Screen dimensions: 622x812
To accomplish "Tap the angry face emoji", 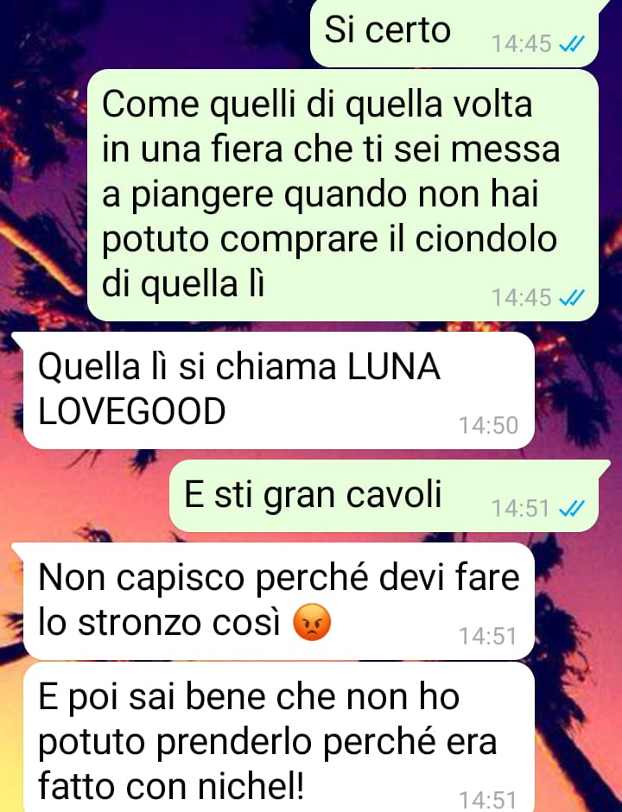I will pyautogui.click(x=312, y=622).
